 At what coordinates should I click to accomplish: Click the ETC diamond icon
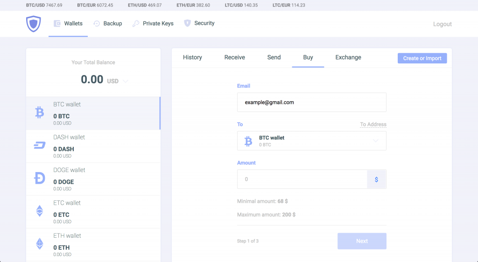40,211
